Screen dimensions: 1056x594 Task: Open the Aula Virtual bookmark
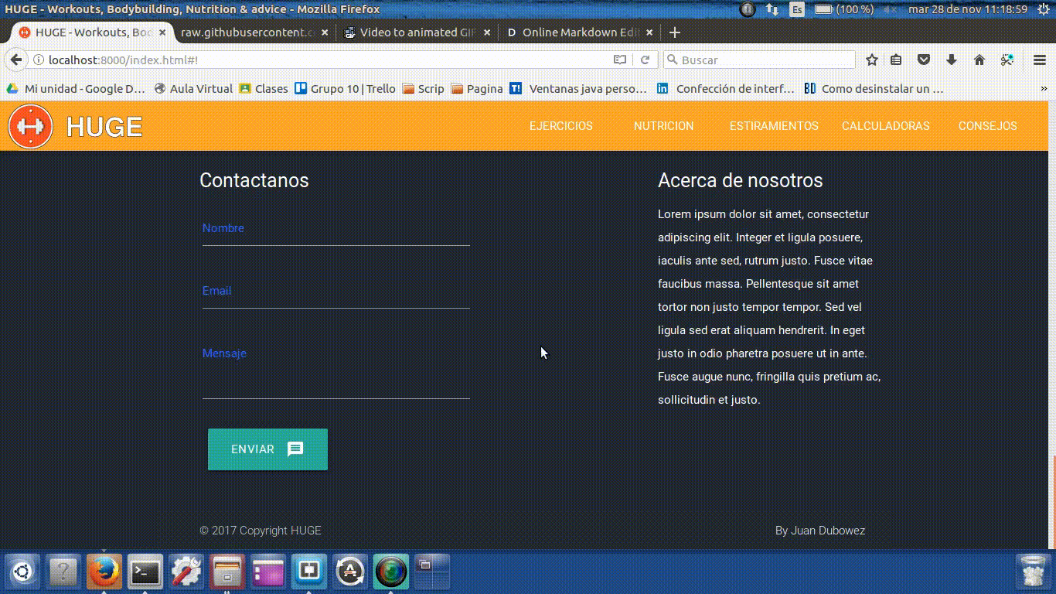[x=199, y=88]
